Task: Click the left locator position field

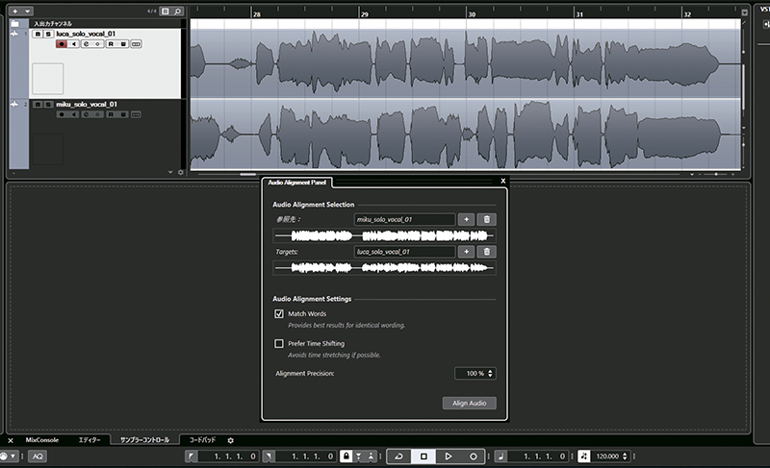Action: pos(229,456)
